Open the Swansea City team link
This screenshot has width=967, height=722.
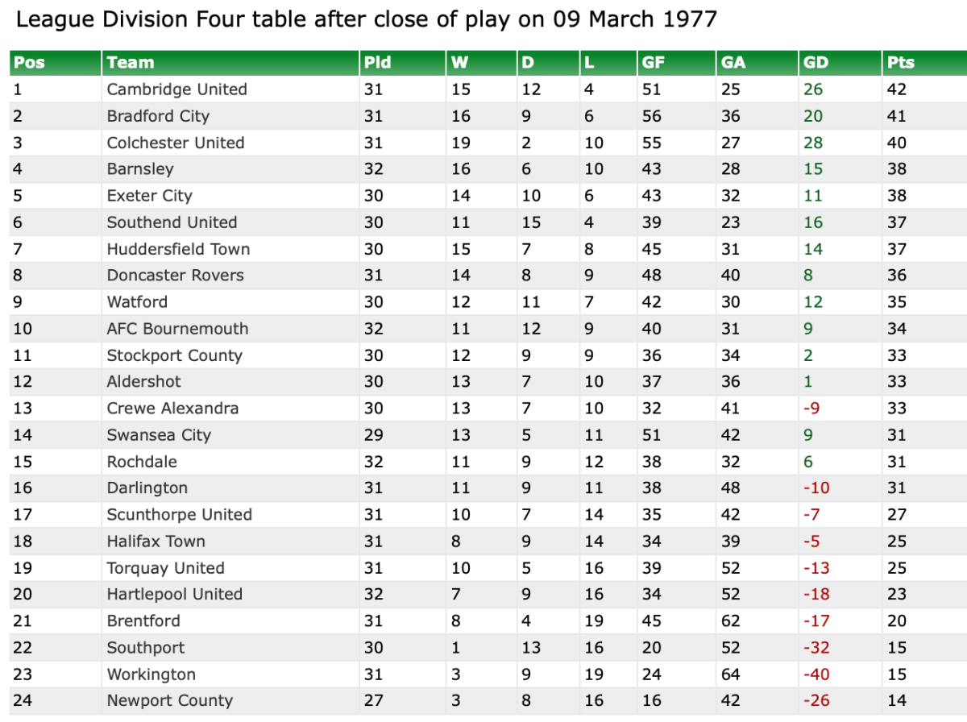(159, 435)
